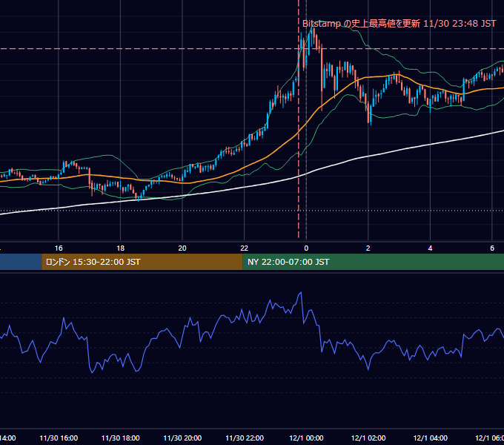Screen dimensions: 504x445
Task: Select the NY 22:00-07:00 JST session bar
Action: coord(373,262)
